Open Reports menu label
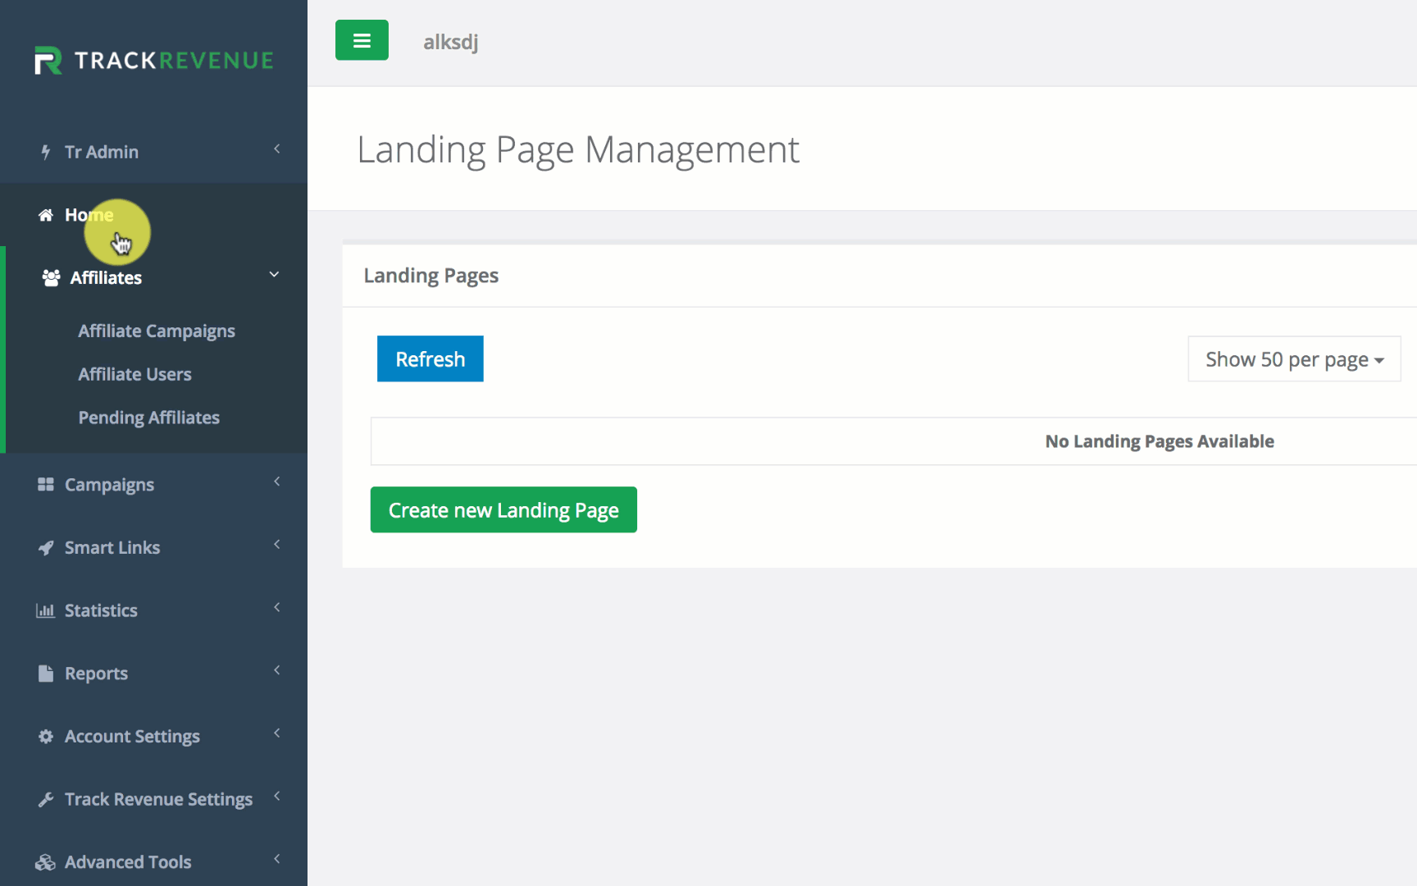This screenshot has height=886, width=1417. coord(97,674)
